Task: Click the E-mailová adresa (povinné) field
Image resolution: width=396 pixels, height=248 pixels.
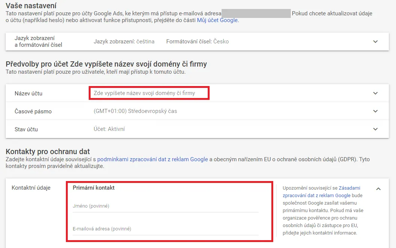Action: [165, 229]
